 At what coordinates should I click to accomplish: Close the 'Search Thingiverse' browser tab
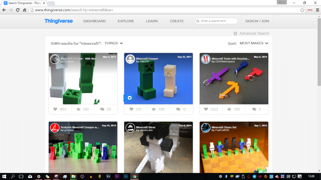coord(44,3)
